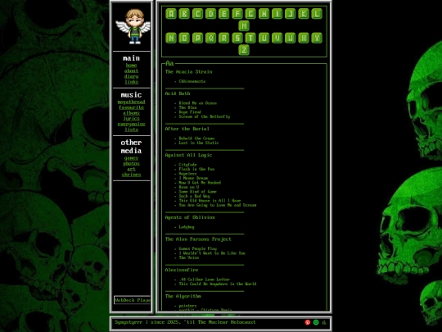This screenshot has width=442, height=332.
Task: Select song This Could Be Anywhere in the World
Action: point(218,284)
